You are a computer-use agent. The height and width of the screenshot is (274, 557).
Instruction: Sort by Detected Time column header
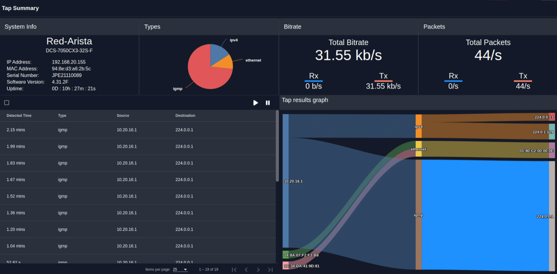(19, 116)
